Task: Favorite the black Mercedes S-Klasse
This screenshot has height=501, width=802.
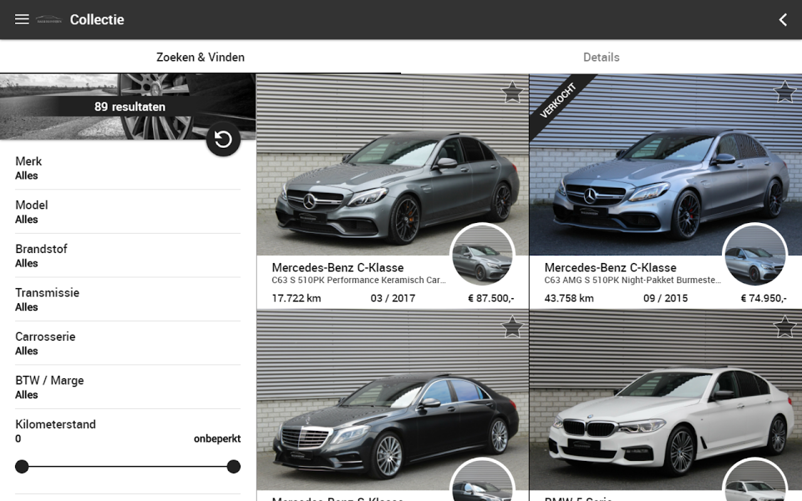Action: [513, 326]
